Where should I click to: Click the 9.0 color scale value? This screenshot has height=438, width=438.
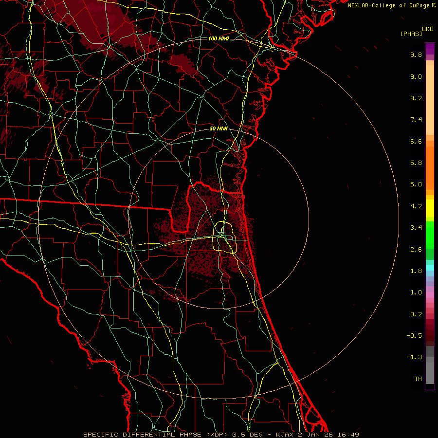pyautogui.click(x=416, y=76)
